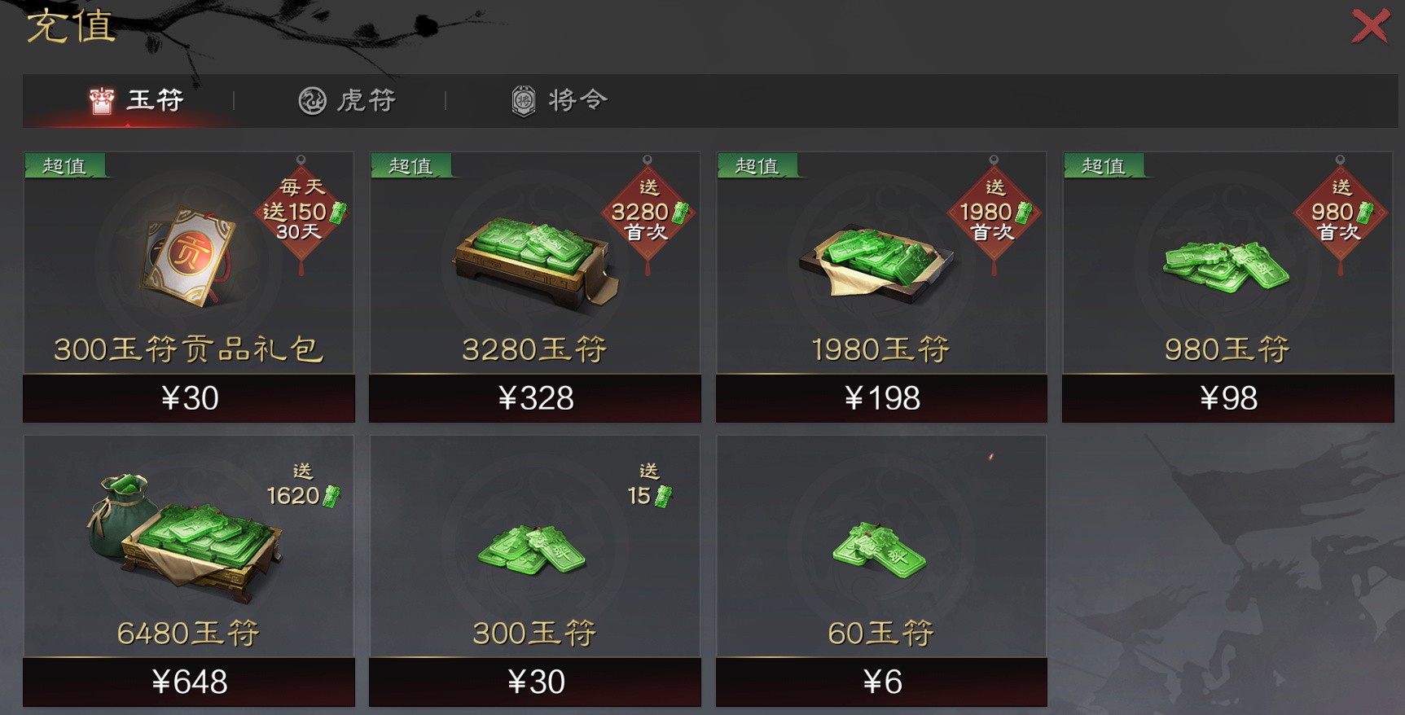
Task: Click the jade tokens icon for 300玉符
Action: coord(532,550)
